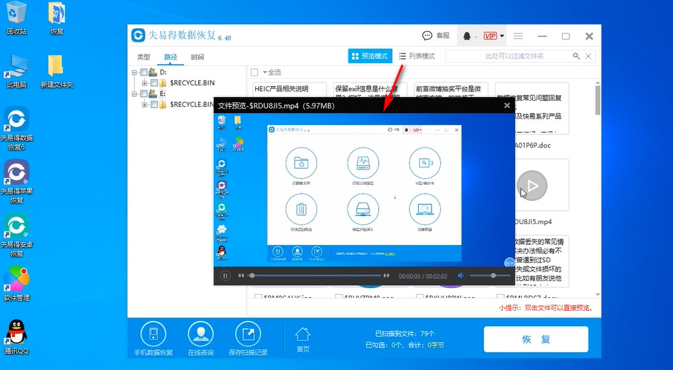Tick the 全选 select-all checkbox
The width and height of the screenshot is (673, 370).
pos(254,72)
